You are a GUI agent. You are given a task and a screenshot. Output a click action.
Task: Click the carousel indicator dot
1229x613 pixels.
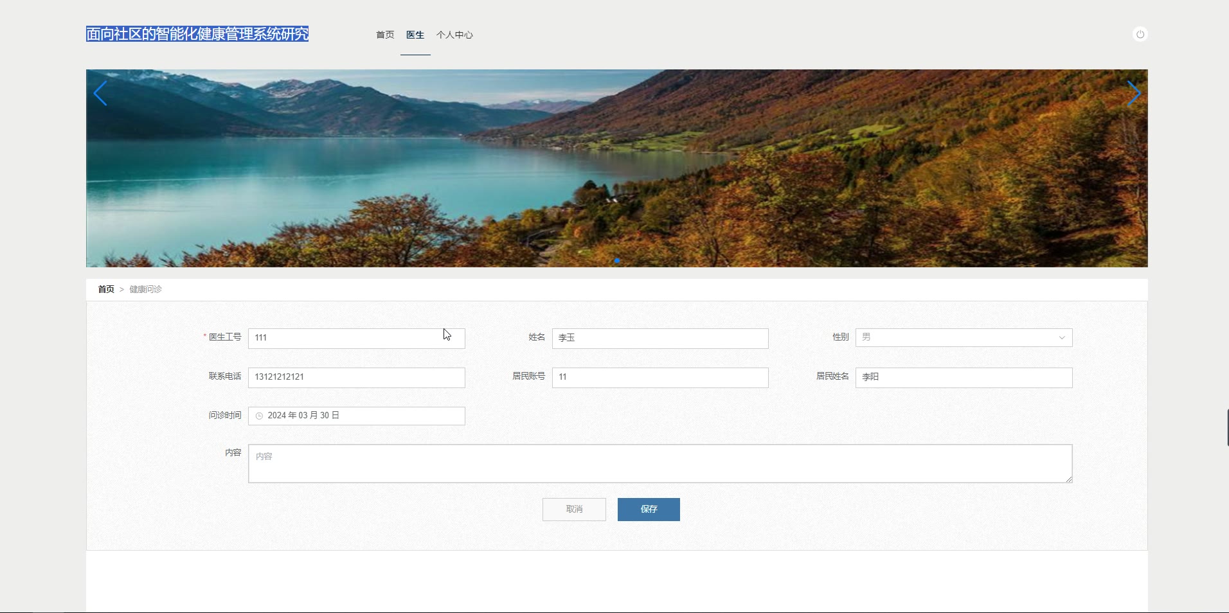coord(617,260)
